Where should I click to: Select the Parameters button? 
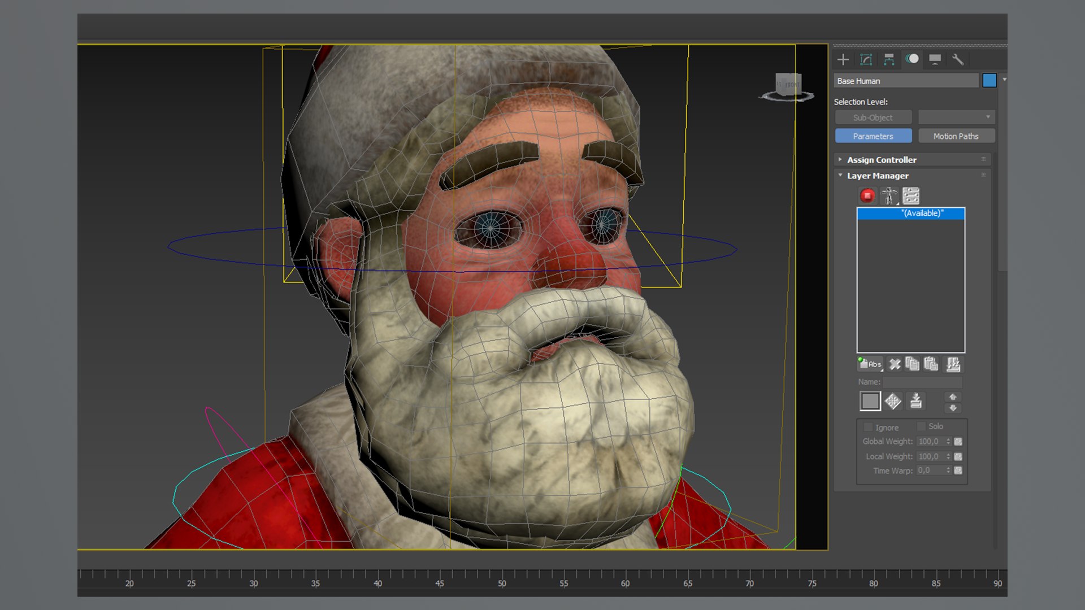coord(873,136)
